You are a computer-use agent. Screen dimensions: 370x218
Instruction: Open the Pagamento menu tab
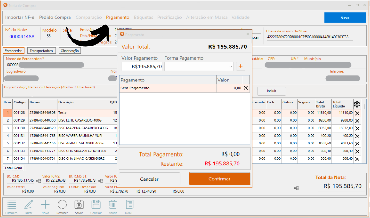pos(117,18)
